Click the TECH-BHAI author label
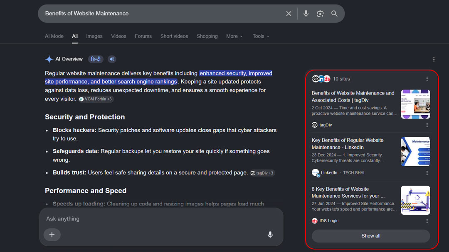The image size is (449, 252). (354, 173)
